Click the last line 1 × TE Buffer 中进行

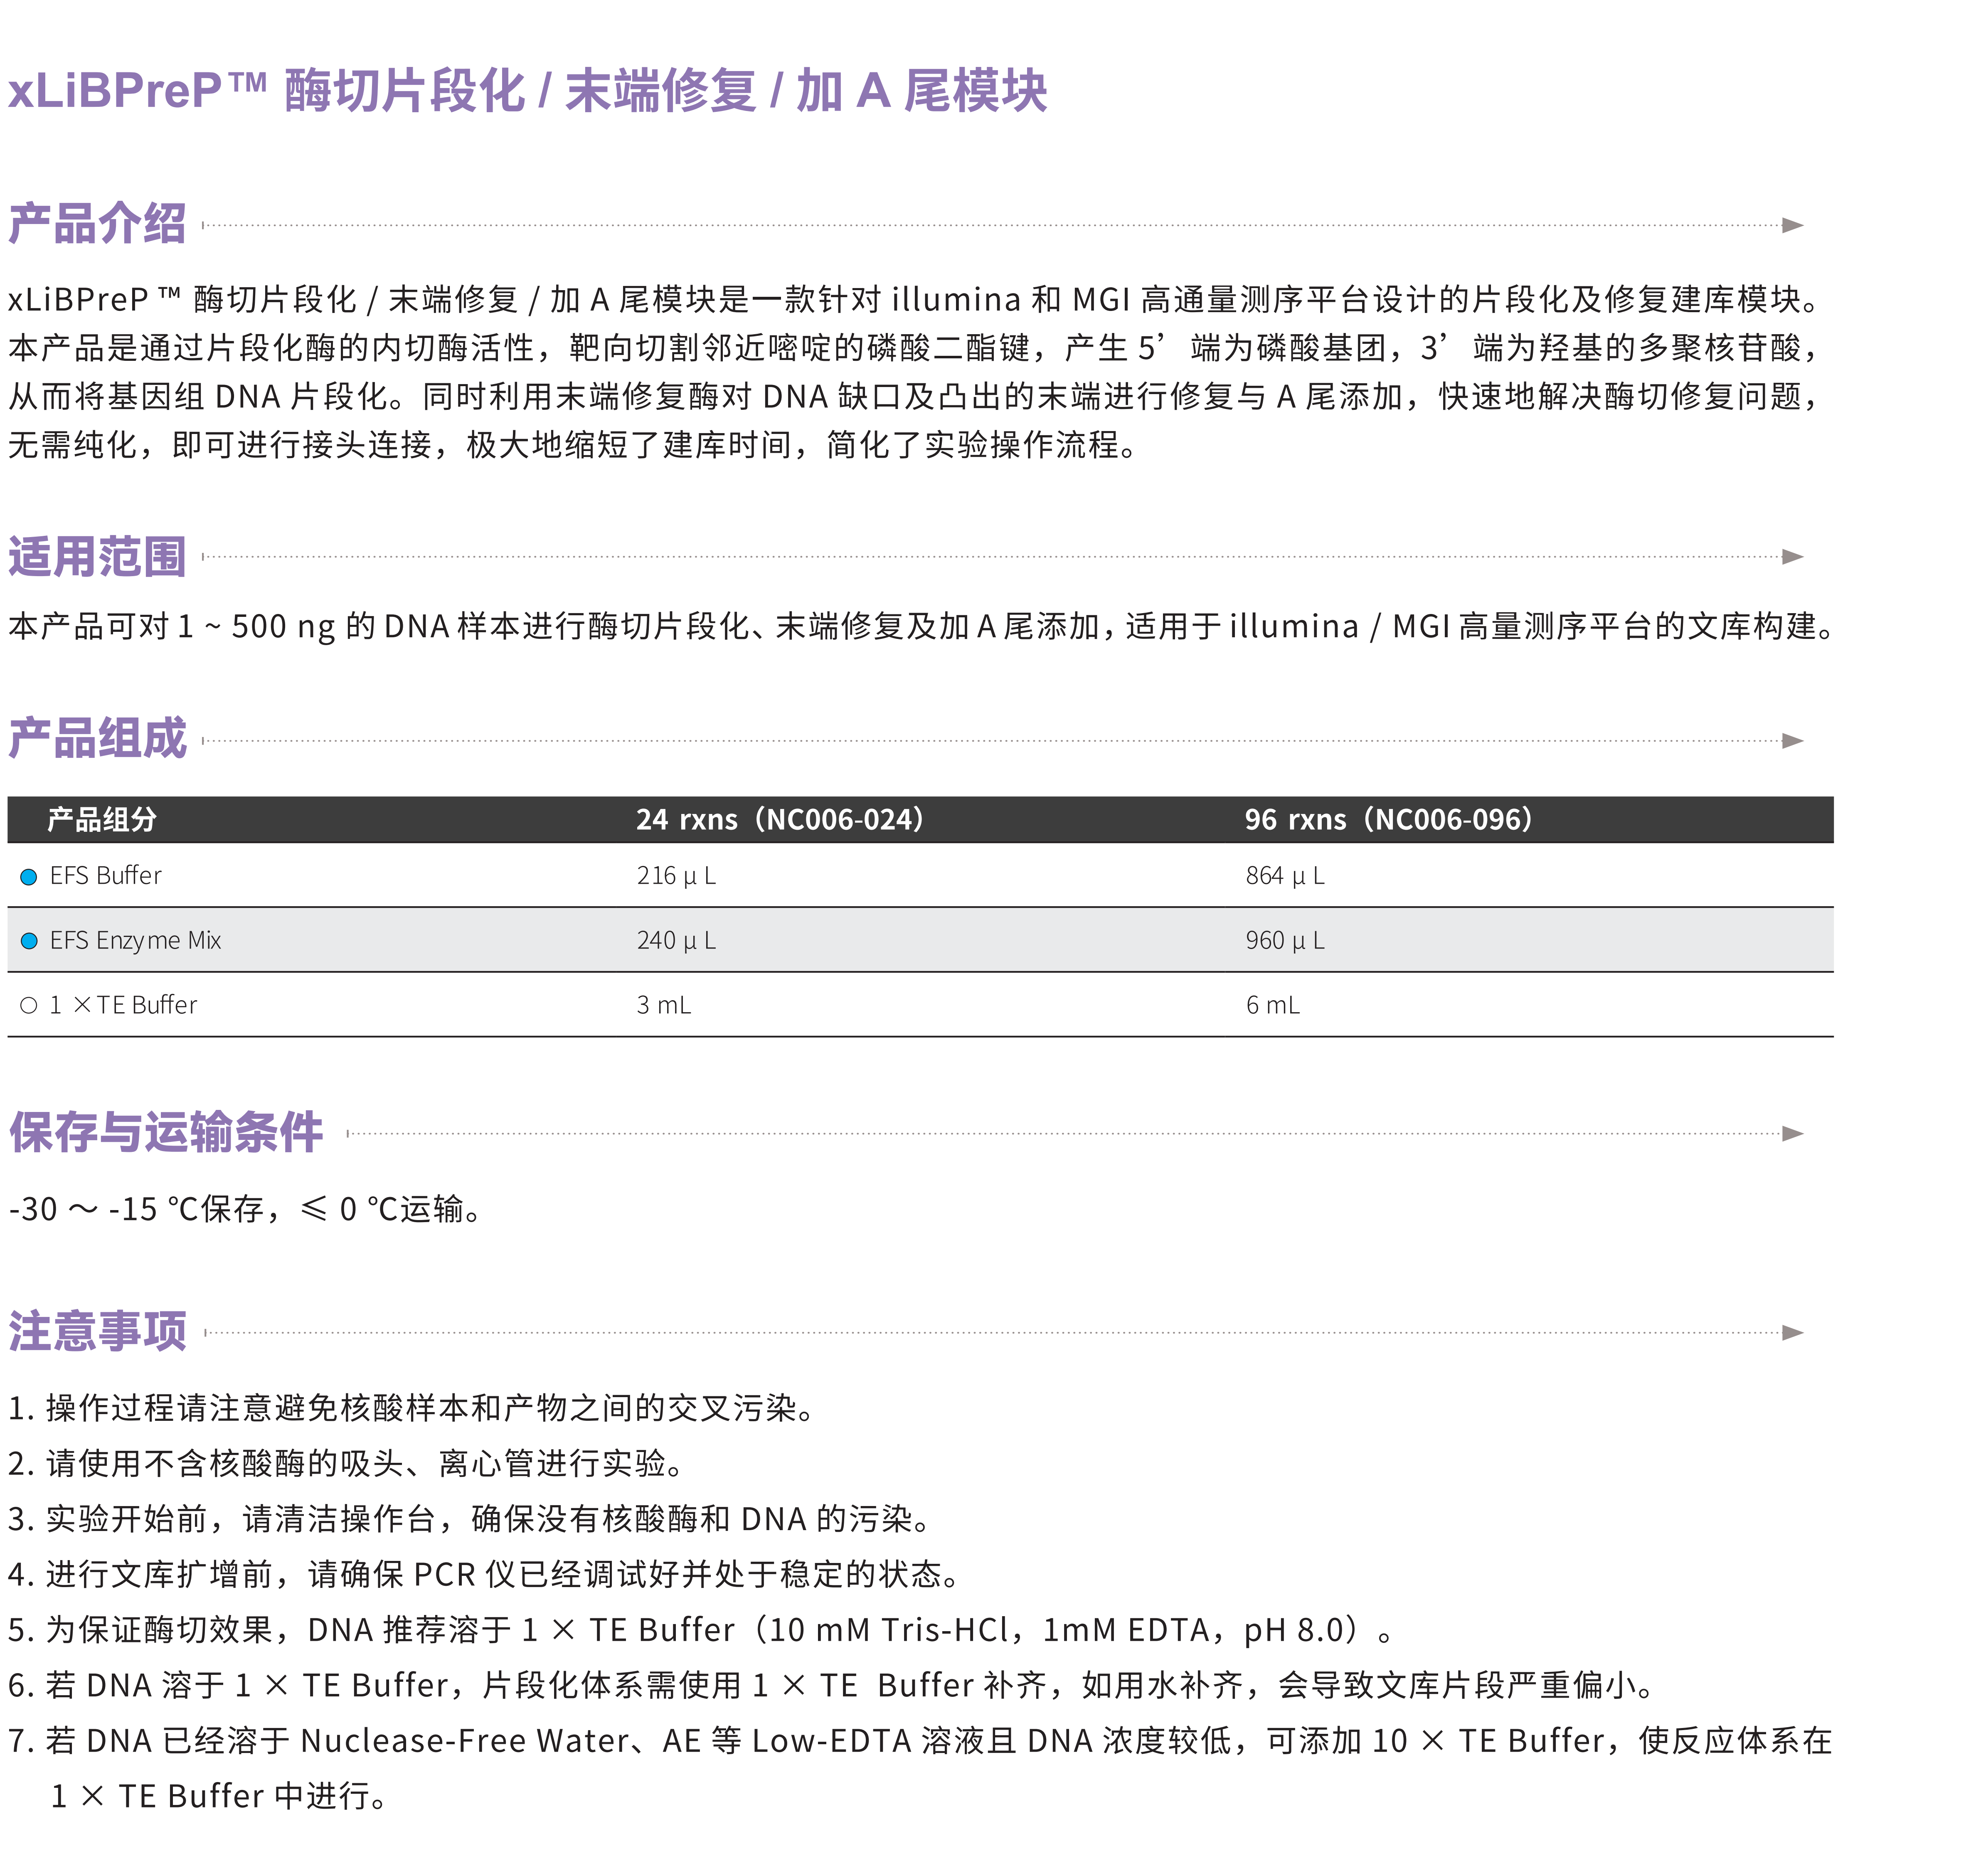pyautogui.click(x=219, y=1797)
